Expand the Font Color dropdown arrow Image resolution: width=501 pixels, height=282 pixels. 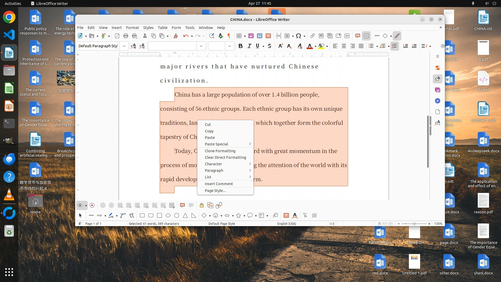pyautogui.click(x=315, y=46)
